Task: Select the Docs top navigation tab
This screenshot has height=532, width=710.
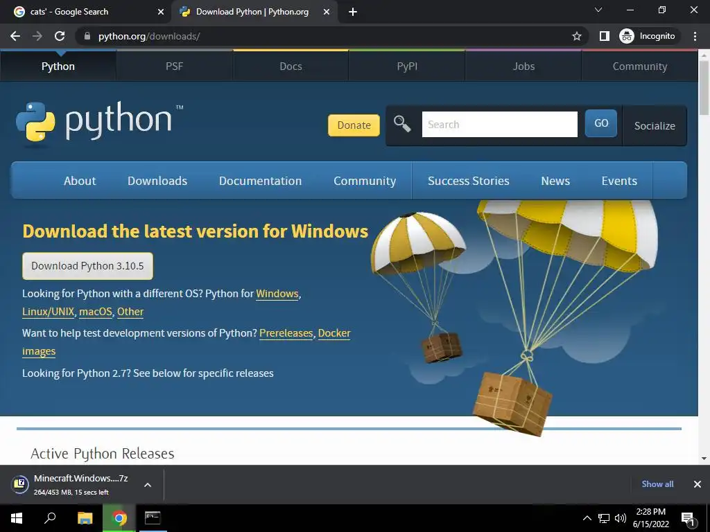Action: point(291,66)
